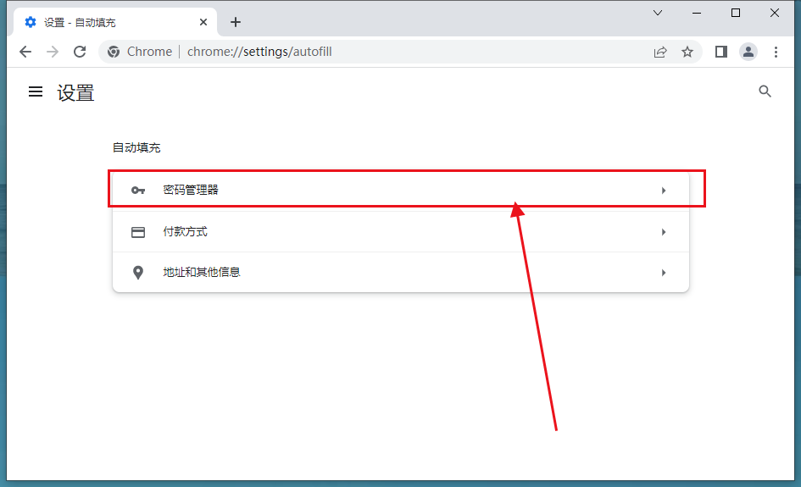Click the location pin icon for 地址和其他信息

tap(138, 273)
